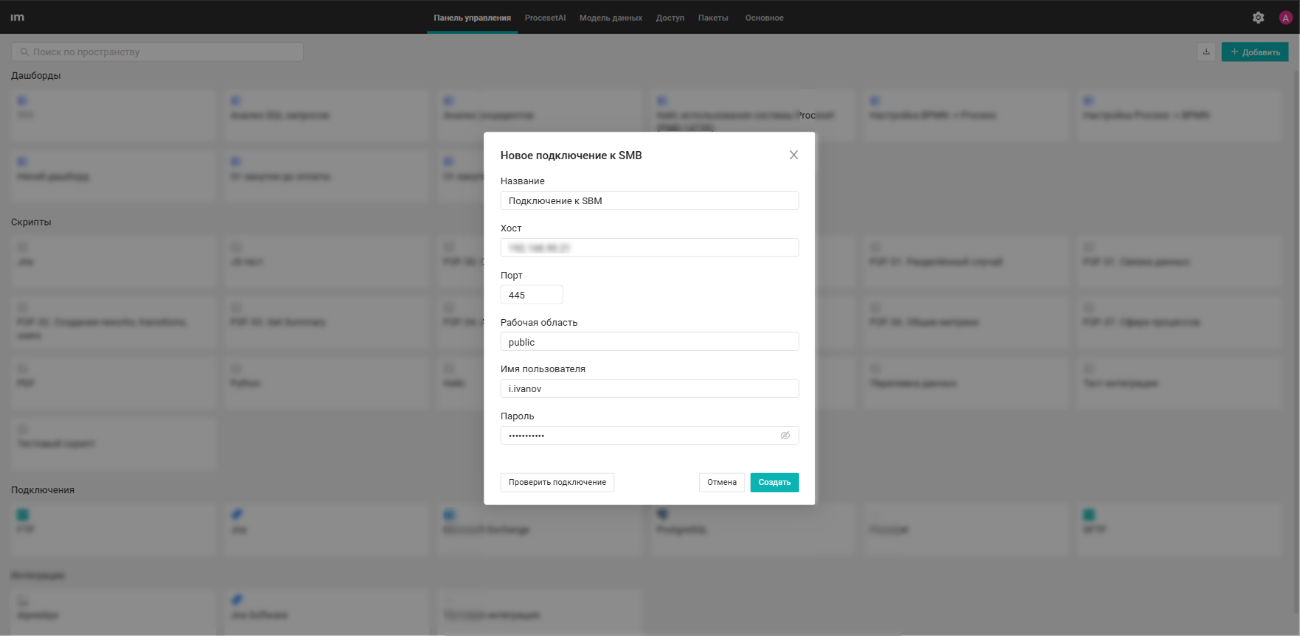
Task: Focus the Название input field
Action: click(649, 200)
